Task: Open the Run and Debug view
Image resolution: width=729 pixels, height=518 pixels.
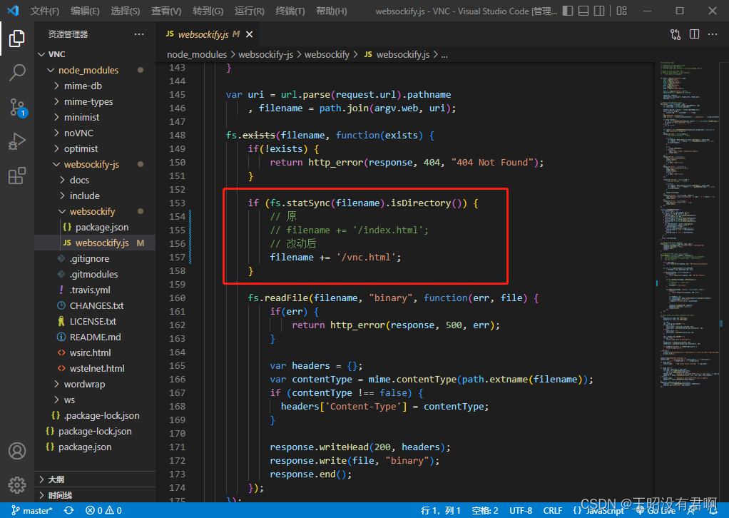Action: coord(16,141)
